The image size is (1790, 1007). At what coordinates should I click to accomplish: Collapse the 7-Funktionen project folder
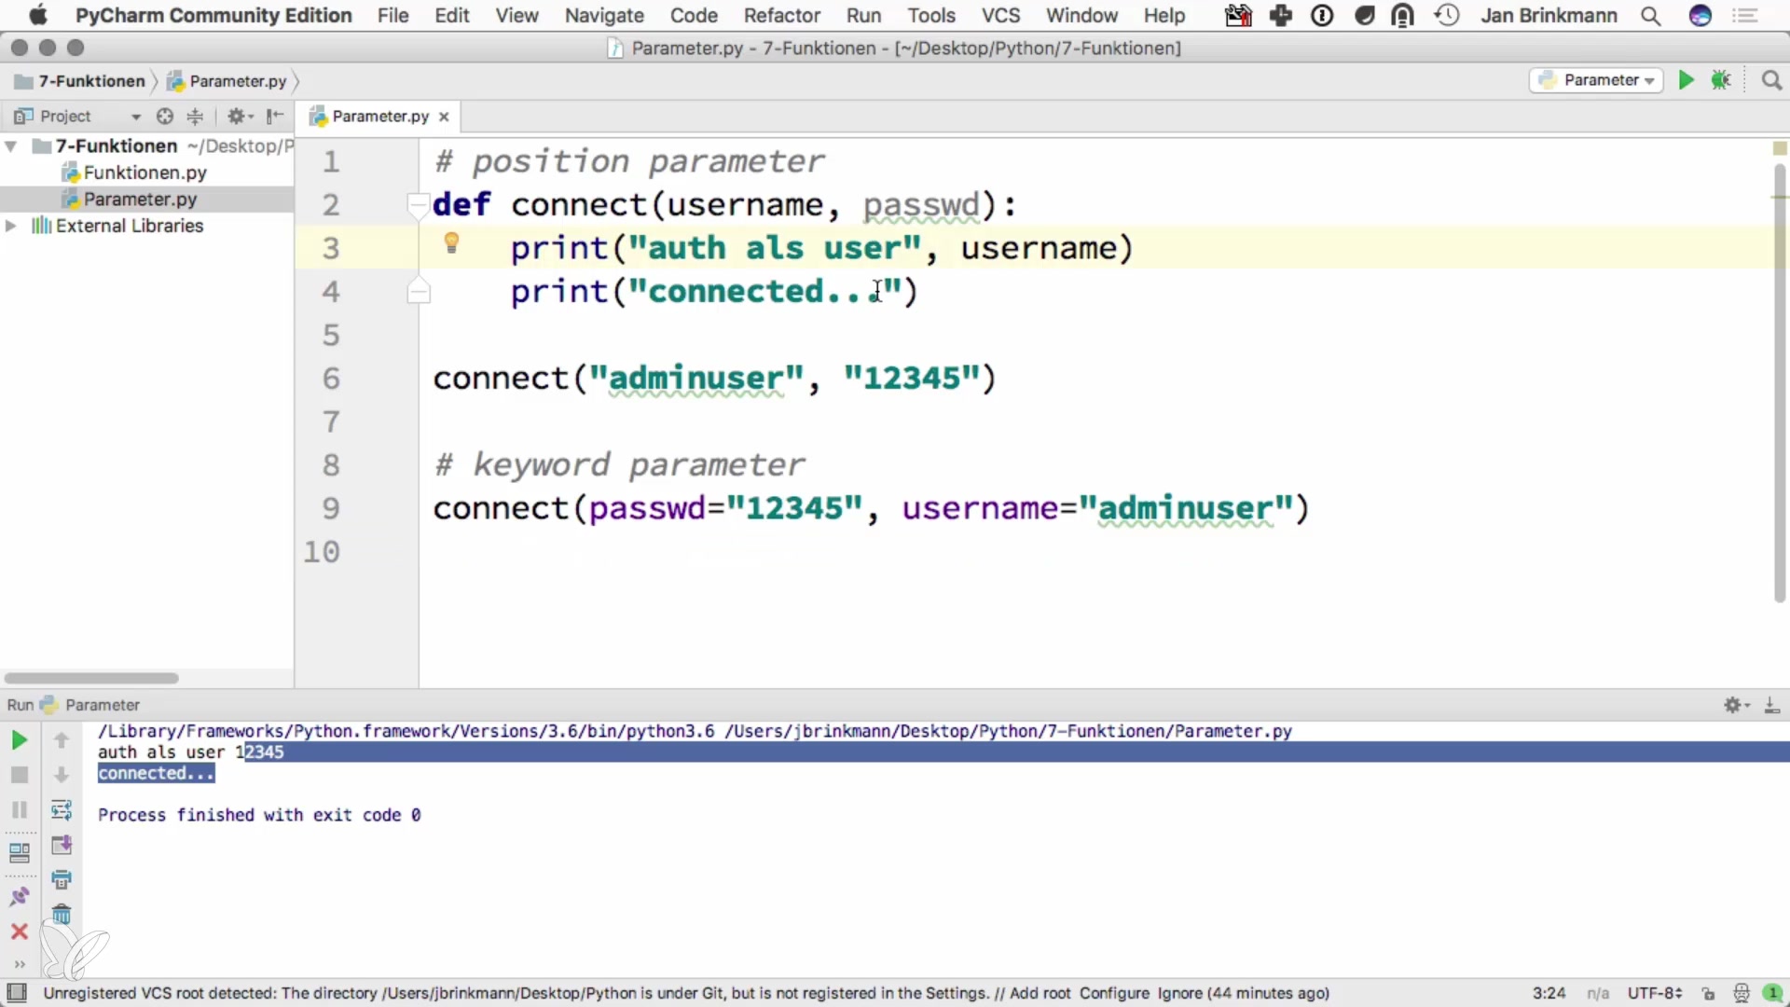(11, 146)
